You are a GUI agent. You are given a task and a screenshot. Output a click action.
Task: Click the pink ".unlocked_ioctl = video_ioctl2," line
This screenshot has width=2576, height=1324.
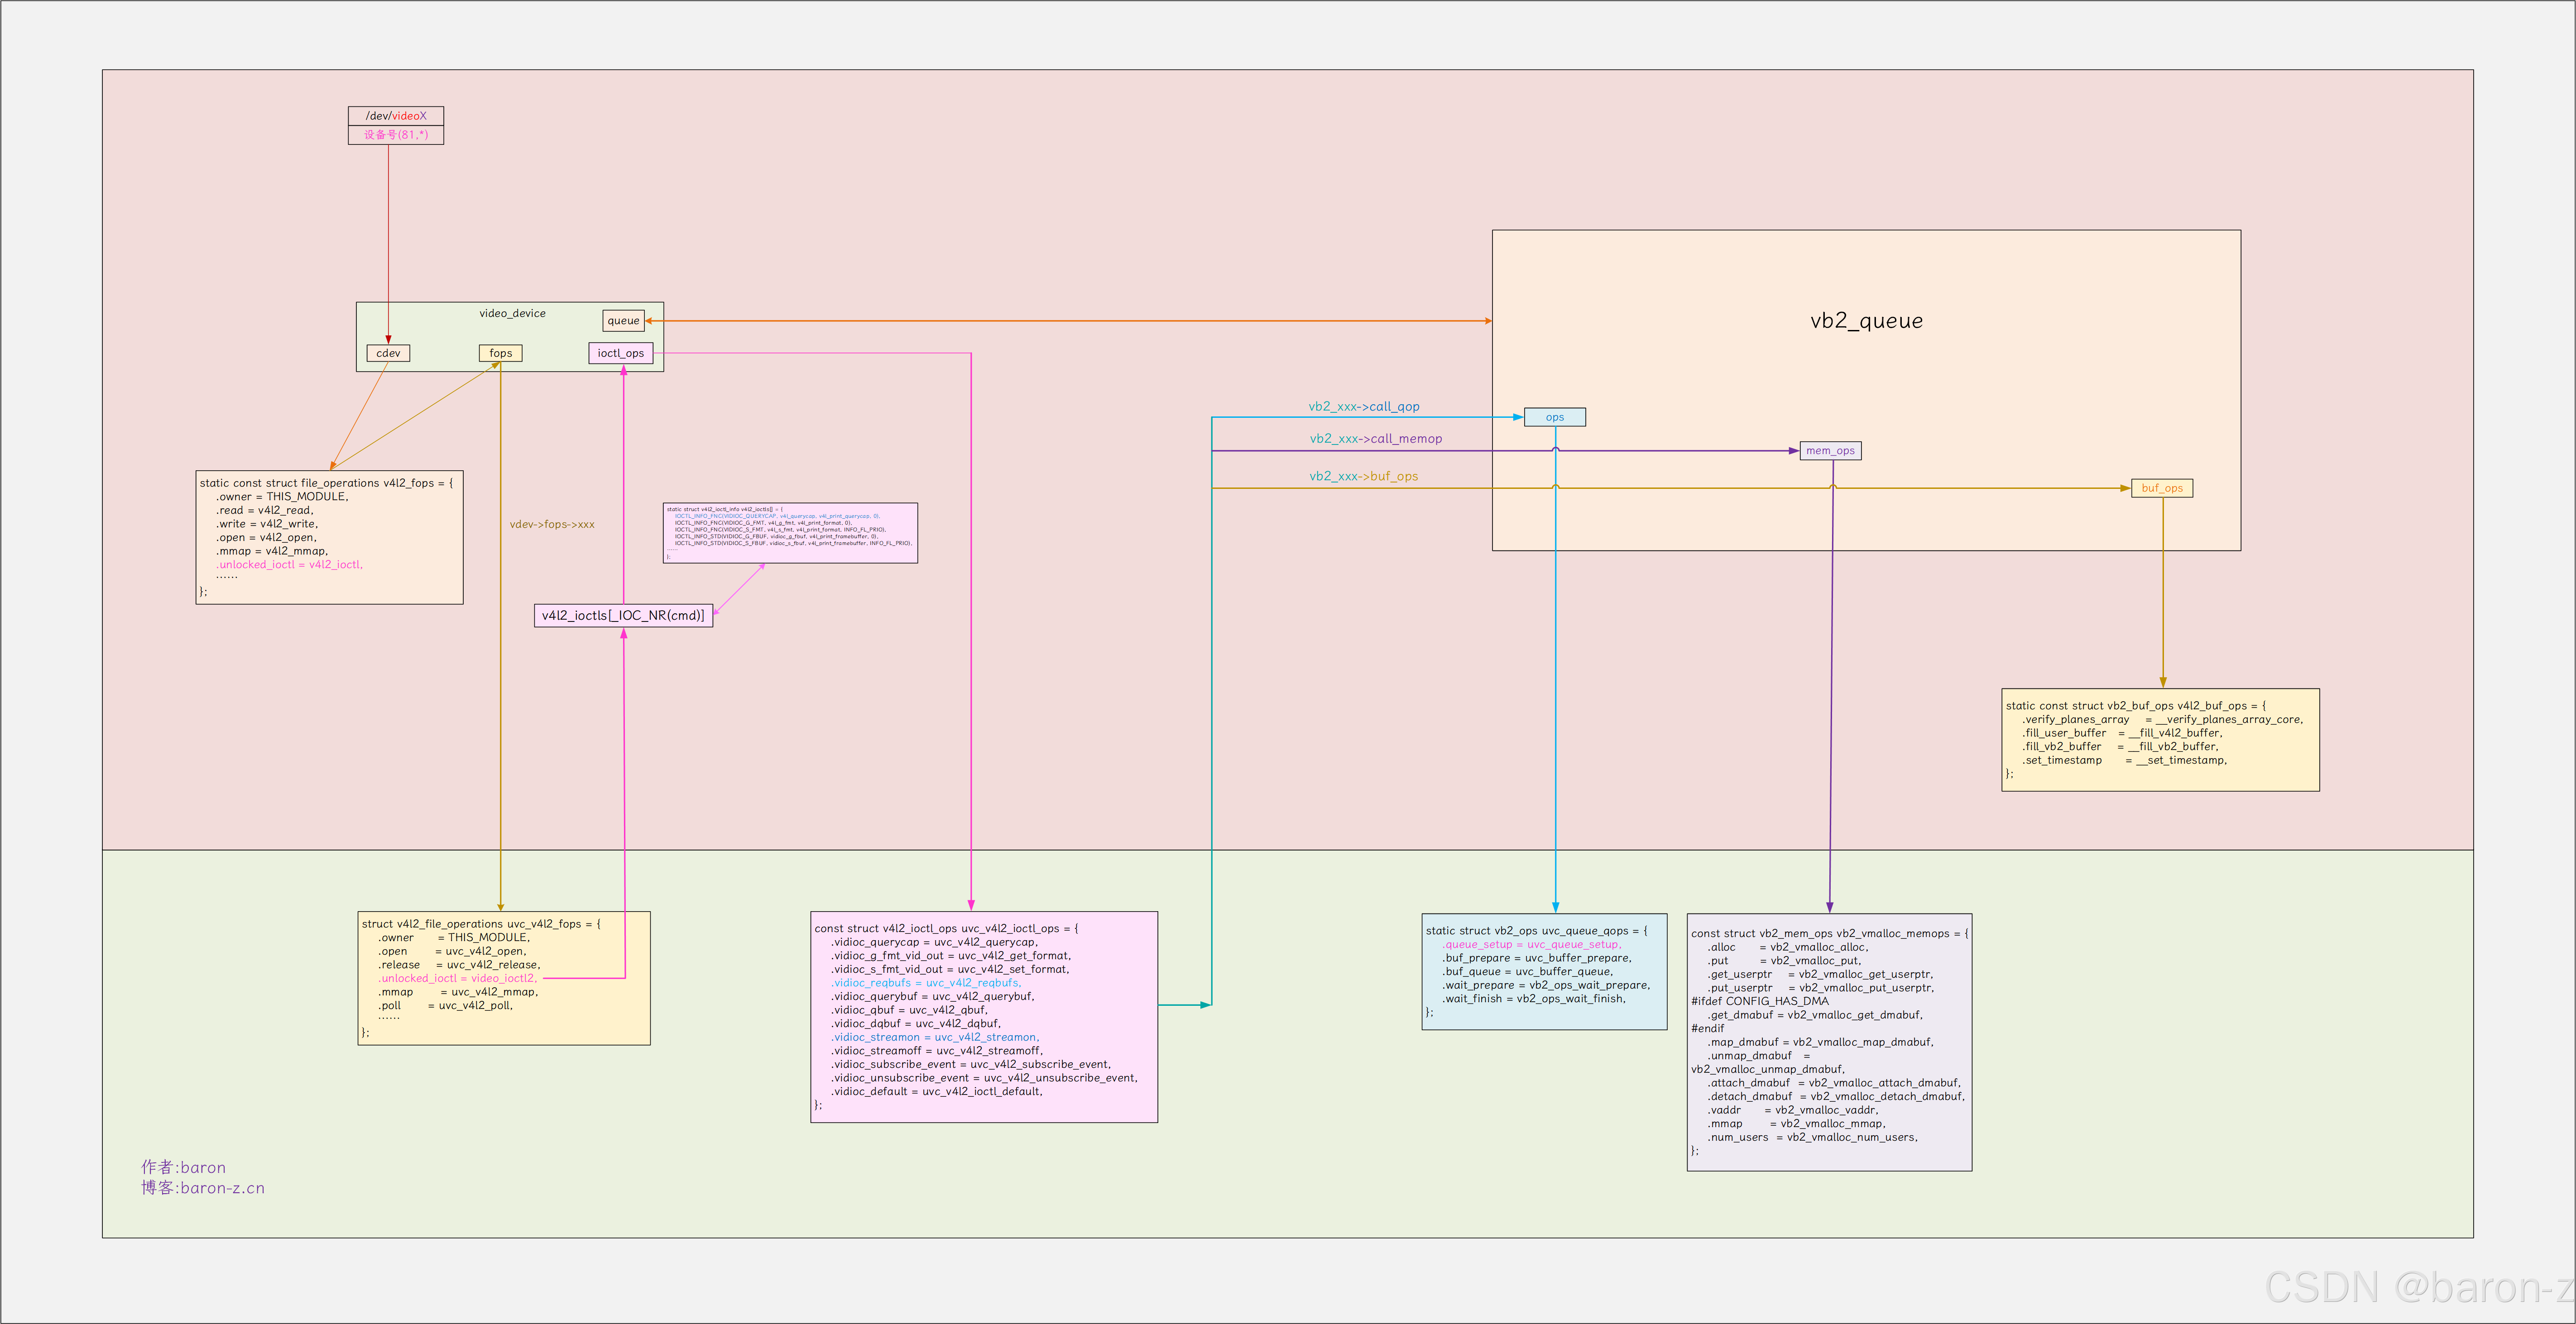[x=458, y=978]
